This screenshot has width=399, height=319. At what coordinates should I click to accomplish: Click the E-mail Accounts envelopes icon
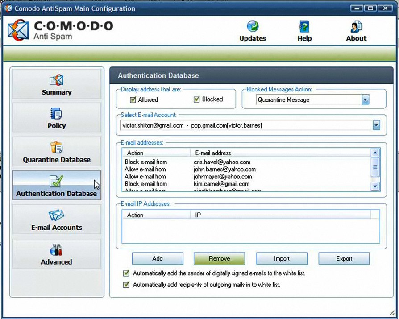(56, 215)
